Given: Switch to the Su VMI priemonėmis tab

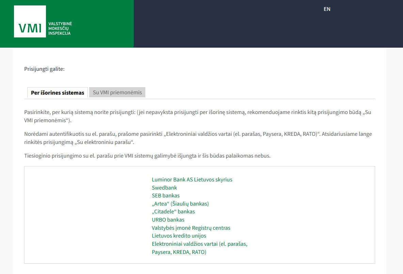Looking at the screenshot, I should (117, 92).
